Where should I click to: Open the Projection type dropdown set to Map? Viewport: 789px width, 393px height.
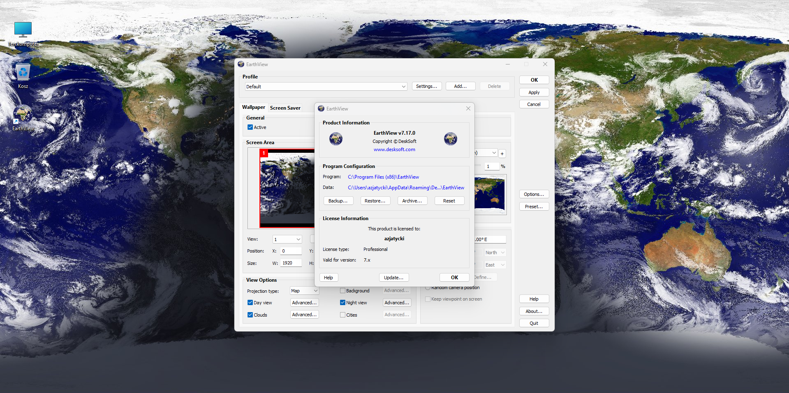point(304,291)
